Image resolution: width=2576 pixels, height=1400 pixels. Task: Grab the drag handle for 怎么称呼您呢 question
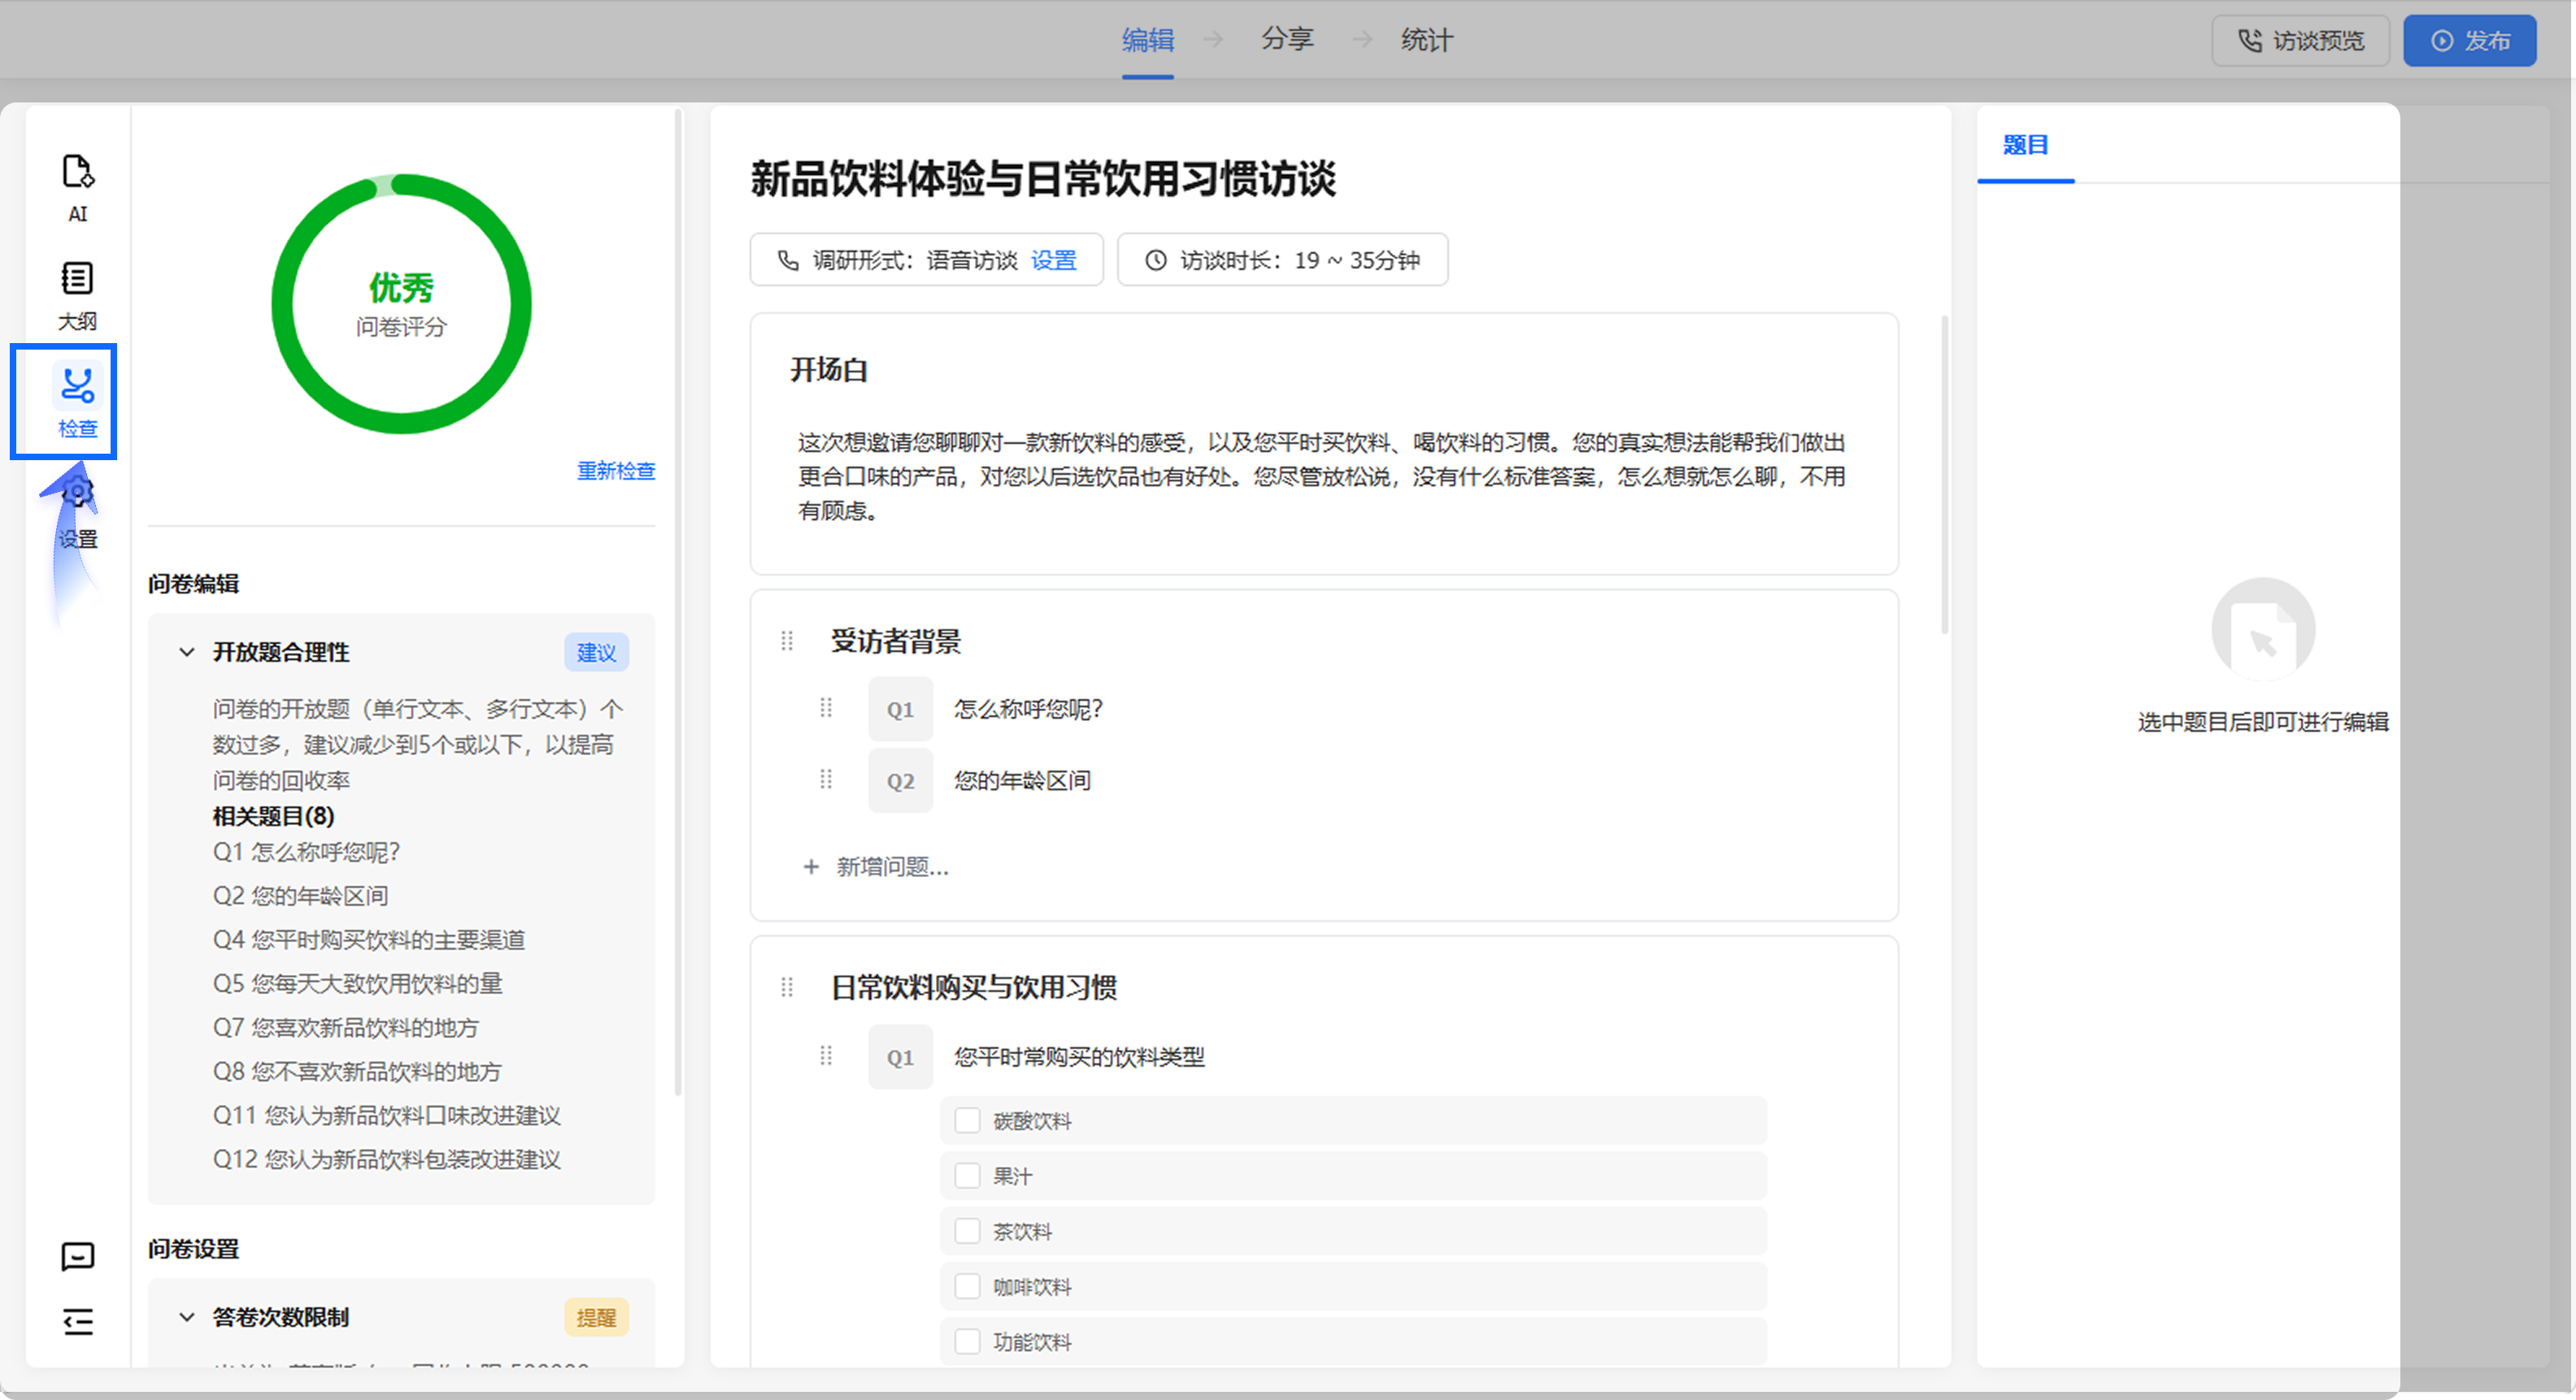pos(826,709)
